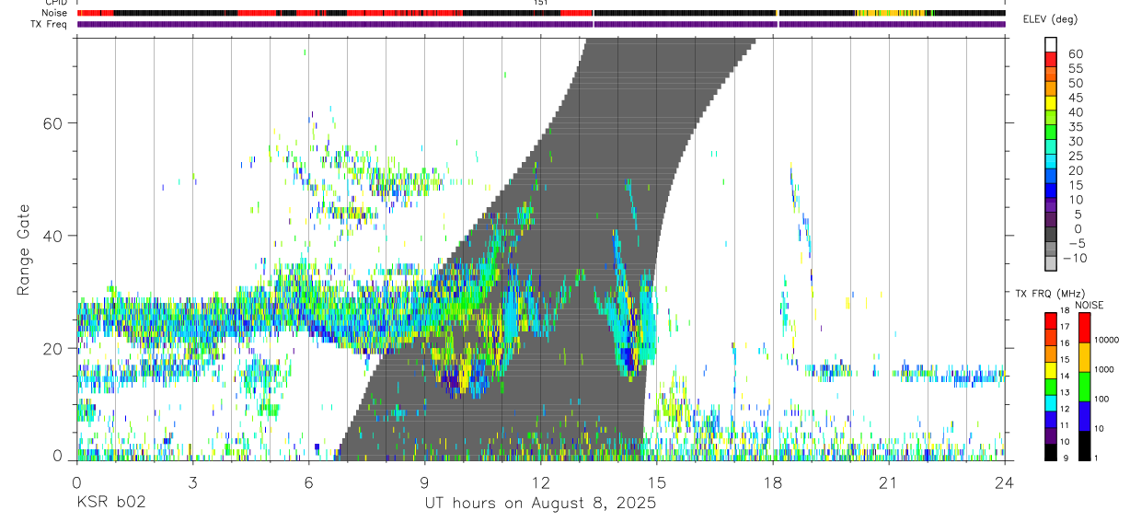Click the white top segment of ELEV bar
The height and width of the screenshot is (522, 1130).
pos(1051,45)
